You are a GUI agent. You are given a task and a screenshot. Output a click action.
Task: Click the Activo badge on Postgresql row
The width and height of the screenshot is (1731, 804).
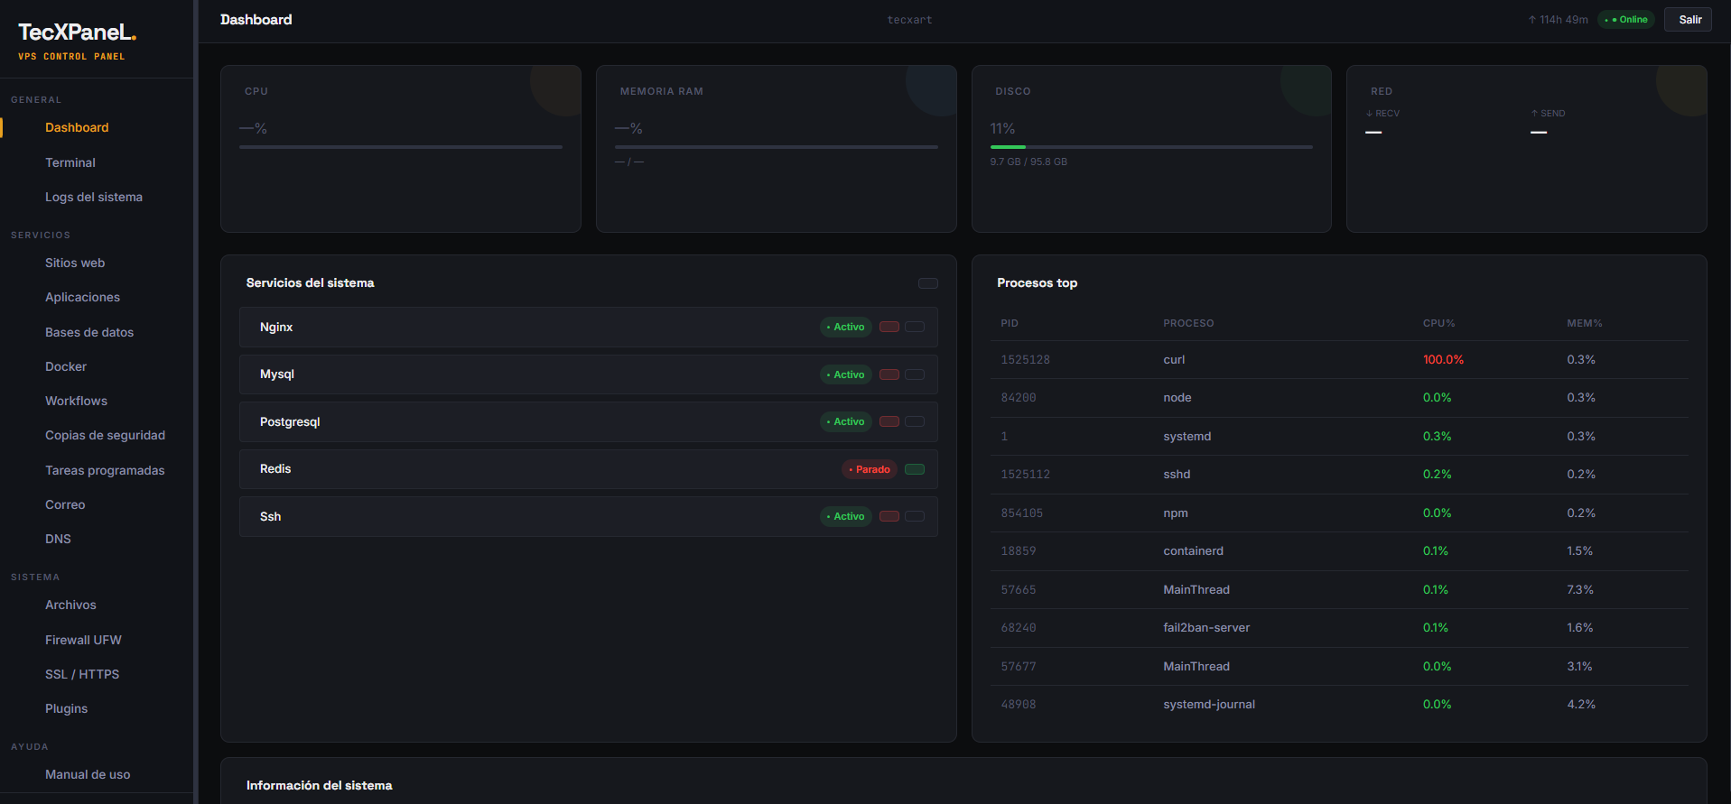click(846, 421)
